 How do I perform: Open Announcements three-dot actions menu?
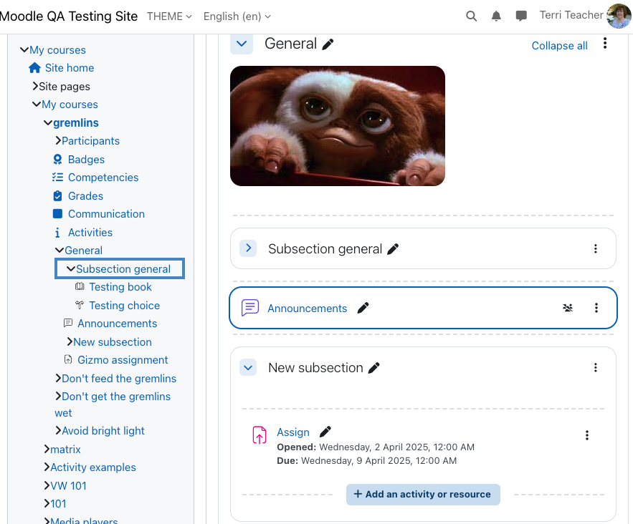coord(596,308)
